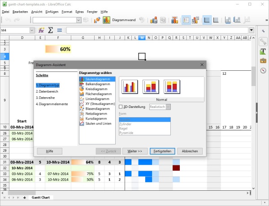The image size is (269, 206).
Task: Open the Hilfe menu
Action: click(x=104, y=12)
